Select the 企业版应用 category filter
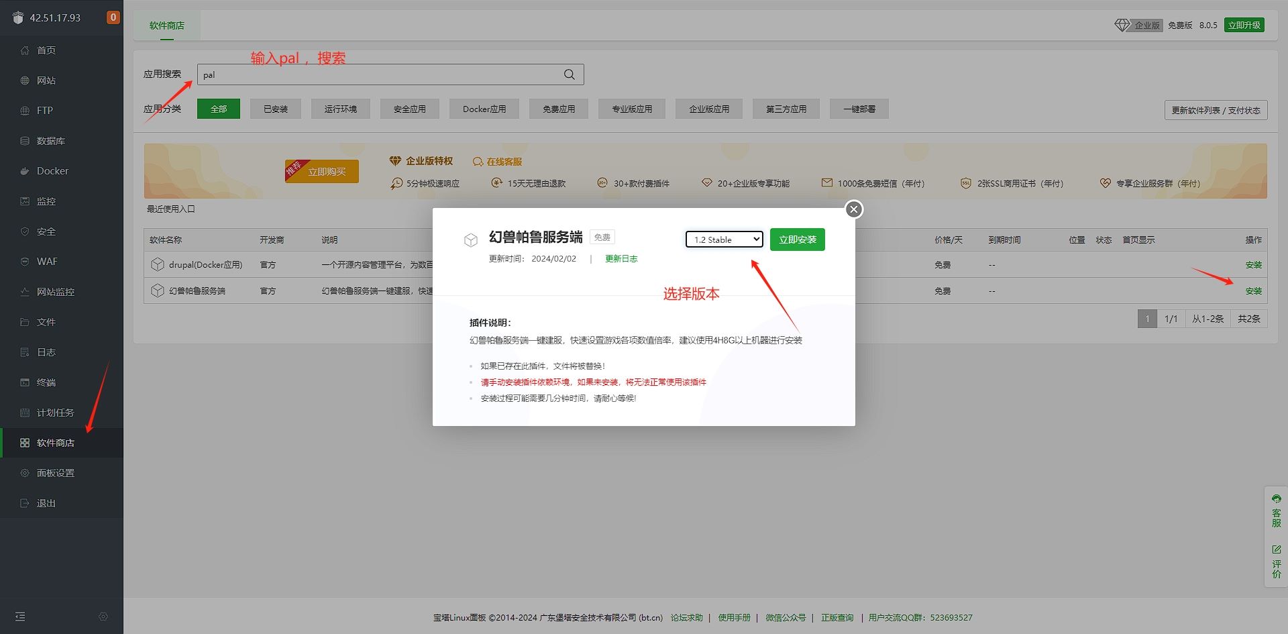1288x634 pixels. [x=709, y=109]
